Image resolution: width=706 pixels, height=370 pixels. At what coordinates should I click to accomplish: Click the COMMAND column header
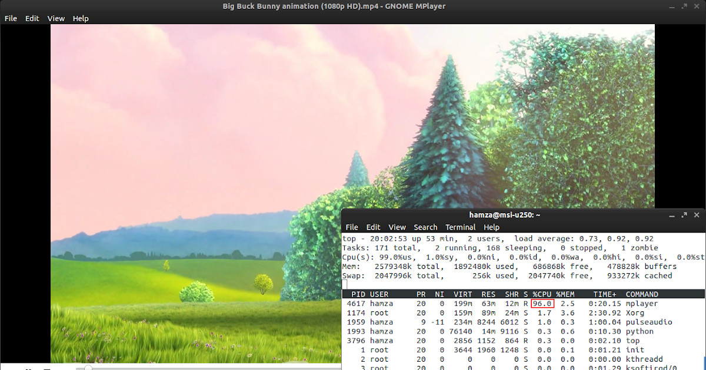click(642, 294)
